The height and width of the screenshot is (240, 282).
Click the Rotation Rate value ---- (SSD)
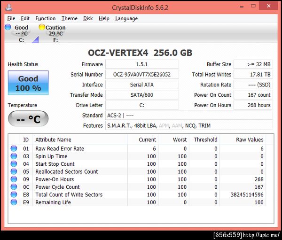pyautogui.click(x=253, y=85)
